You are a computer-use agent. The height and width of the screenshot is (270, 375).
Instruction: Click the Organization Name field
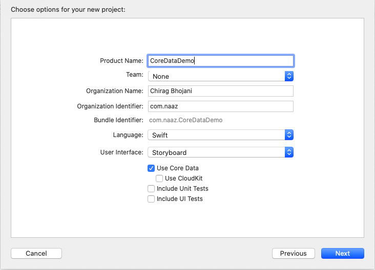pyautogui.click(x=220, y=91)
